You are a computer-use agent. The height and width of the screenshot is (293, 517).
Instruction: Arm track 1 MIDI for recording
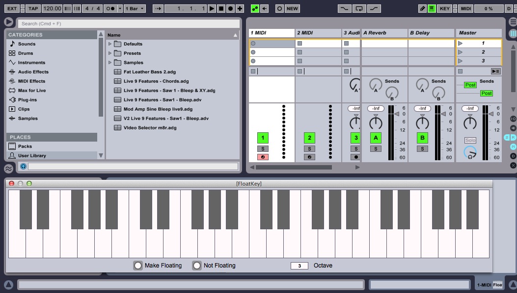262,157
